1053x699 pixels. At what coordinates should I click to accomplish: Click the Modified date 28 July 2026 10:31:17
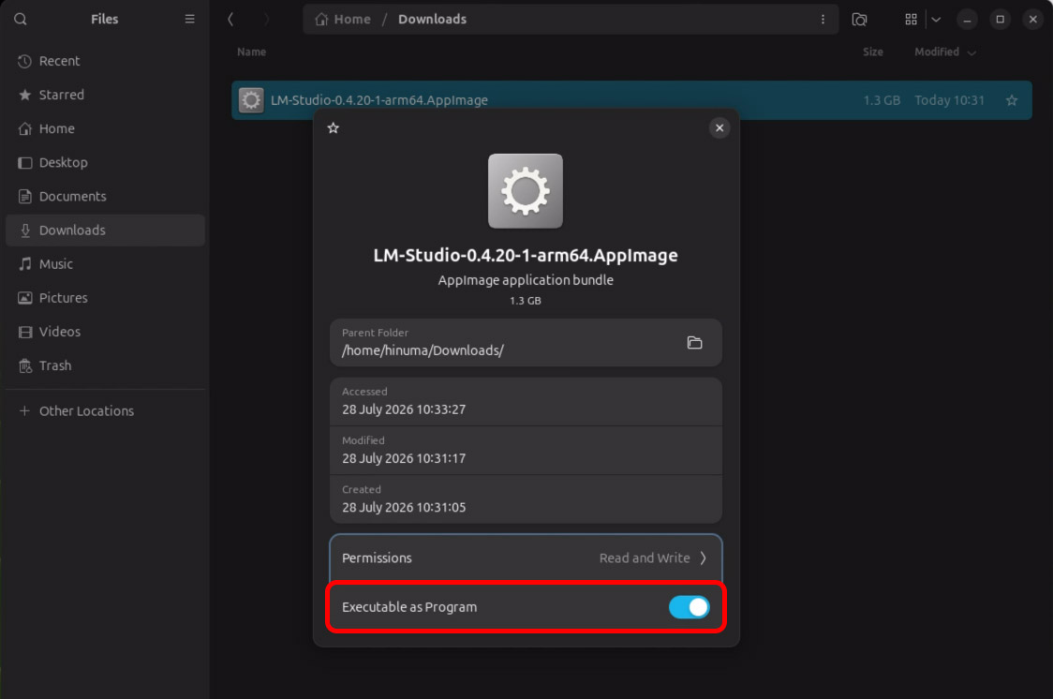click(404, 458)
